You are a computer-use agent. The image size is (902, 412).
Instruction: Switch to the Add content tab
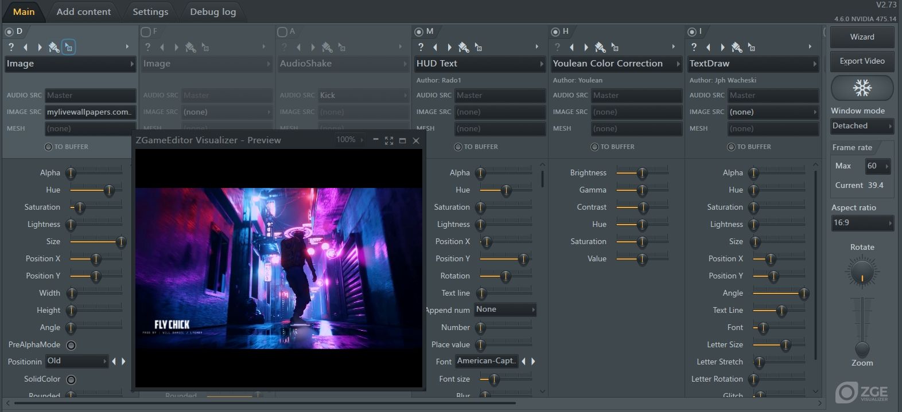pyautogui.click(x=84, y=11)
